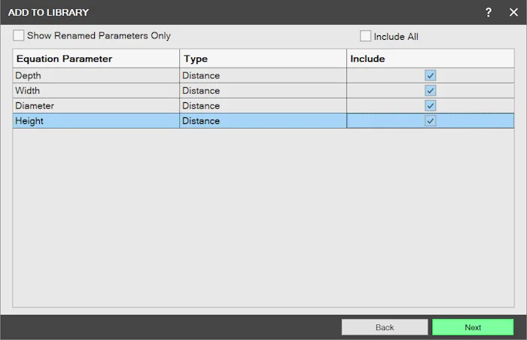Click the Distance type cell for Height

click(263, 121)
